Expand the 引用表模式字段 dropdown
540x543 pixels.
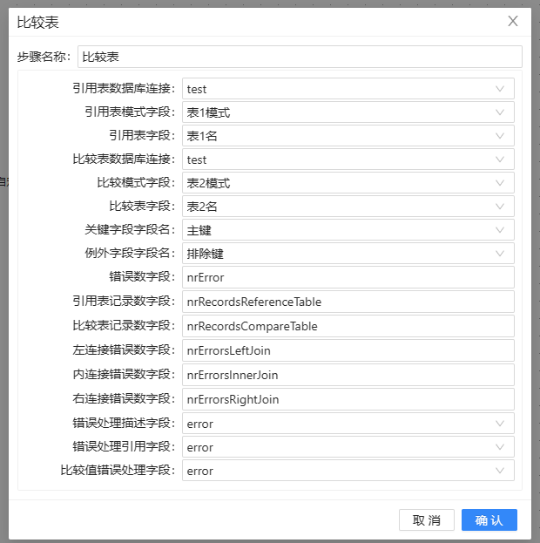(348, 112)
